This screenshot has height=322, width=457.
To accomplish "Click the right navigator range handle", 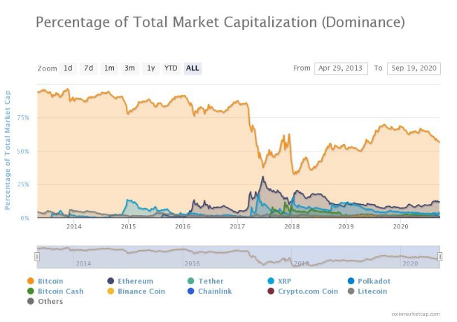I will tap(440, 256).
